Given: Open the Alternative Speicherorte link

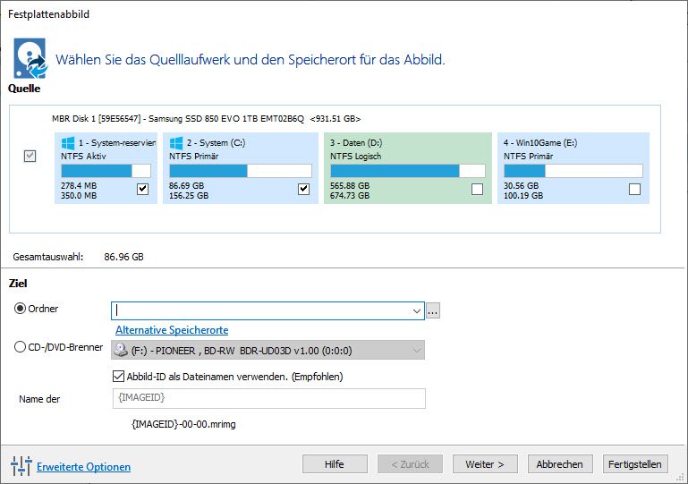Looking at the screenshot, I should tap(172, 330).
